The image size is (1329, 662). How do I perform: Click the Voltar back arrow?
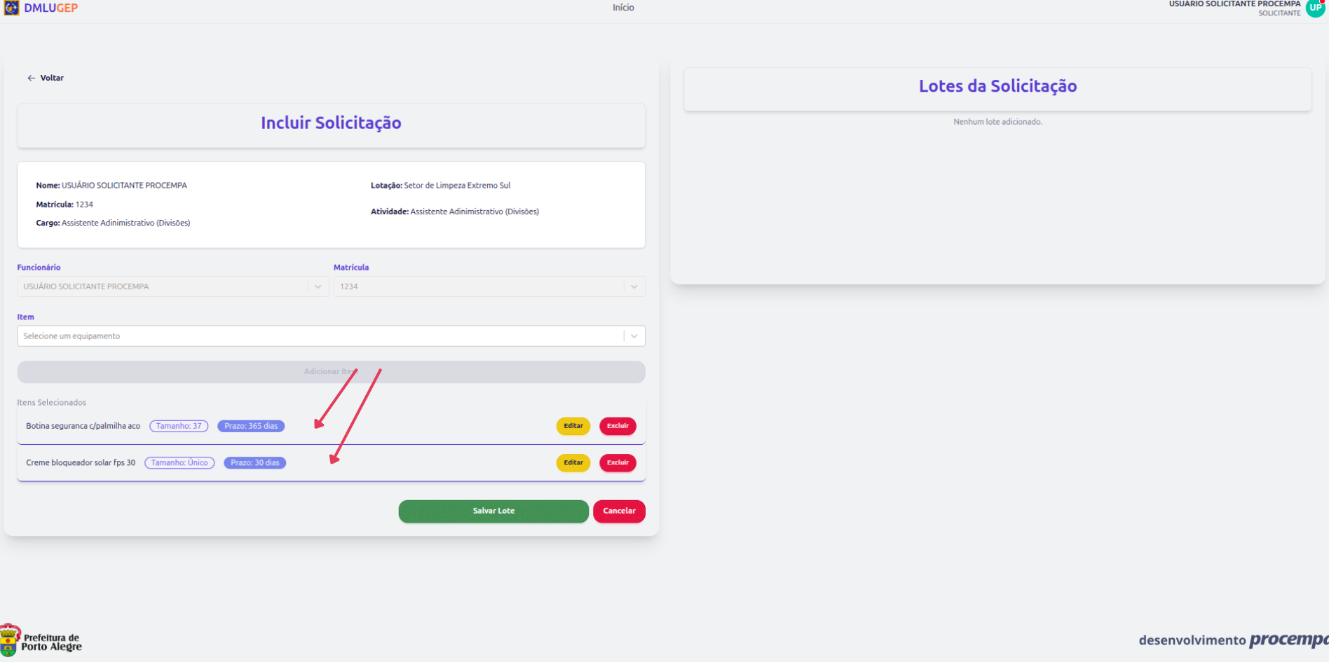point(31,78)
